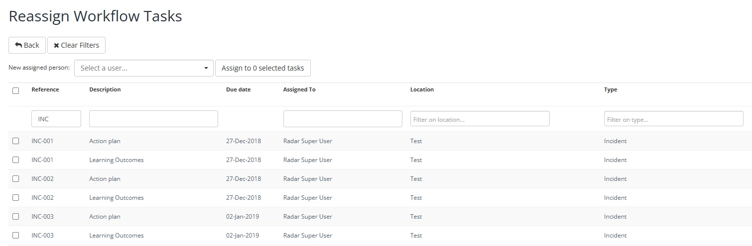Screen dimensions: 752x246
Task: Check the INC-003 Learning Outcomes row checkbox
Action: coord(15,236)
